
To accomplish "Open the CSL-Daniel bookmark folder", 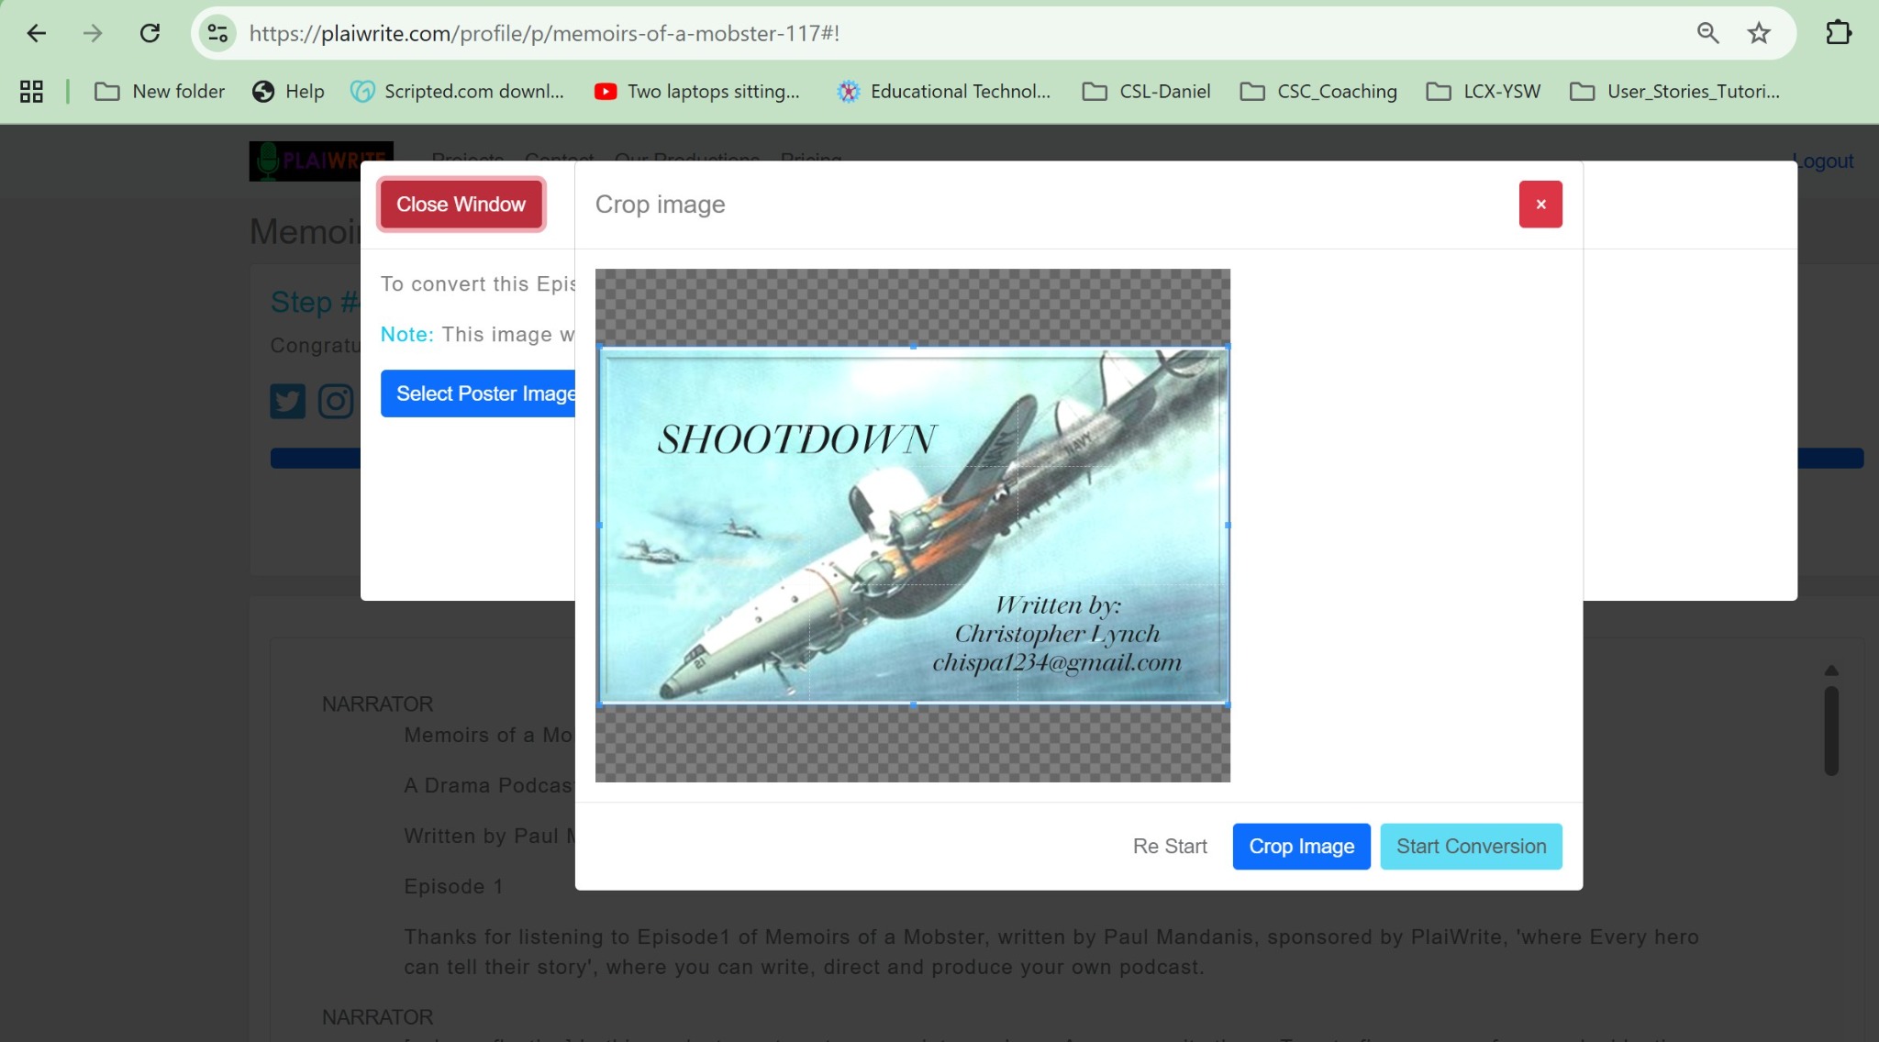I will click(x=1147, y=92).
